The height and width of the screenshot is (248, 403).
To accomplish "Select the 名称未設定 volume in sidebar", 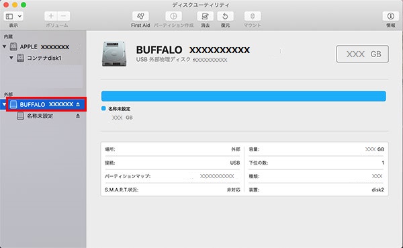I will [40, 116].
